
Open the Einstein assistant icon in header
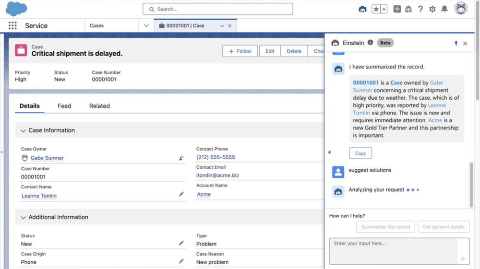coord(362,9)
